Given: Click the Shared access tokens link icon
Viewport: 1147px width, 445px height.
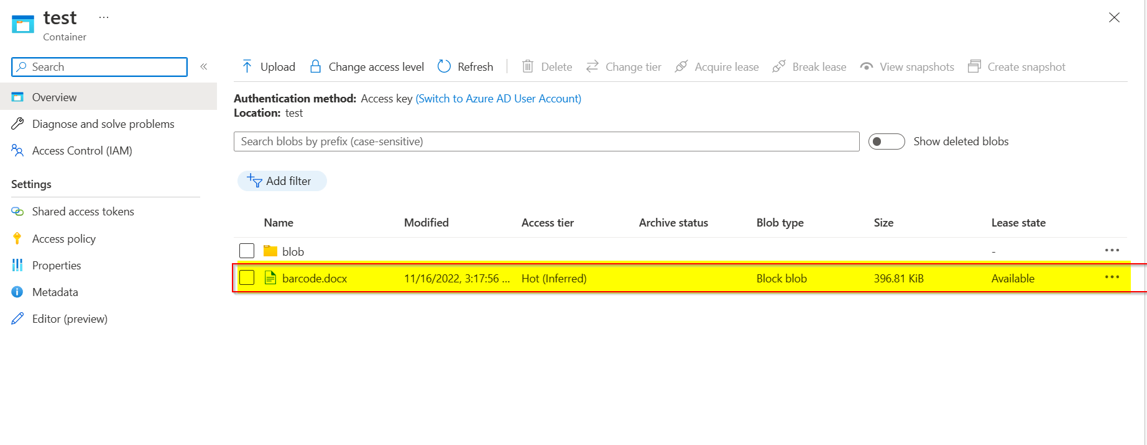Looking at the screenshot, I should click(17, 212).
